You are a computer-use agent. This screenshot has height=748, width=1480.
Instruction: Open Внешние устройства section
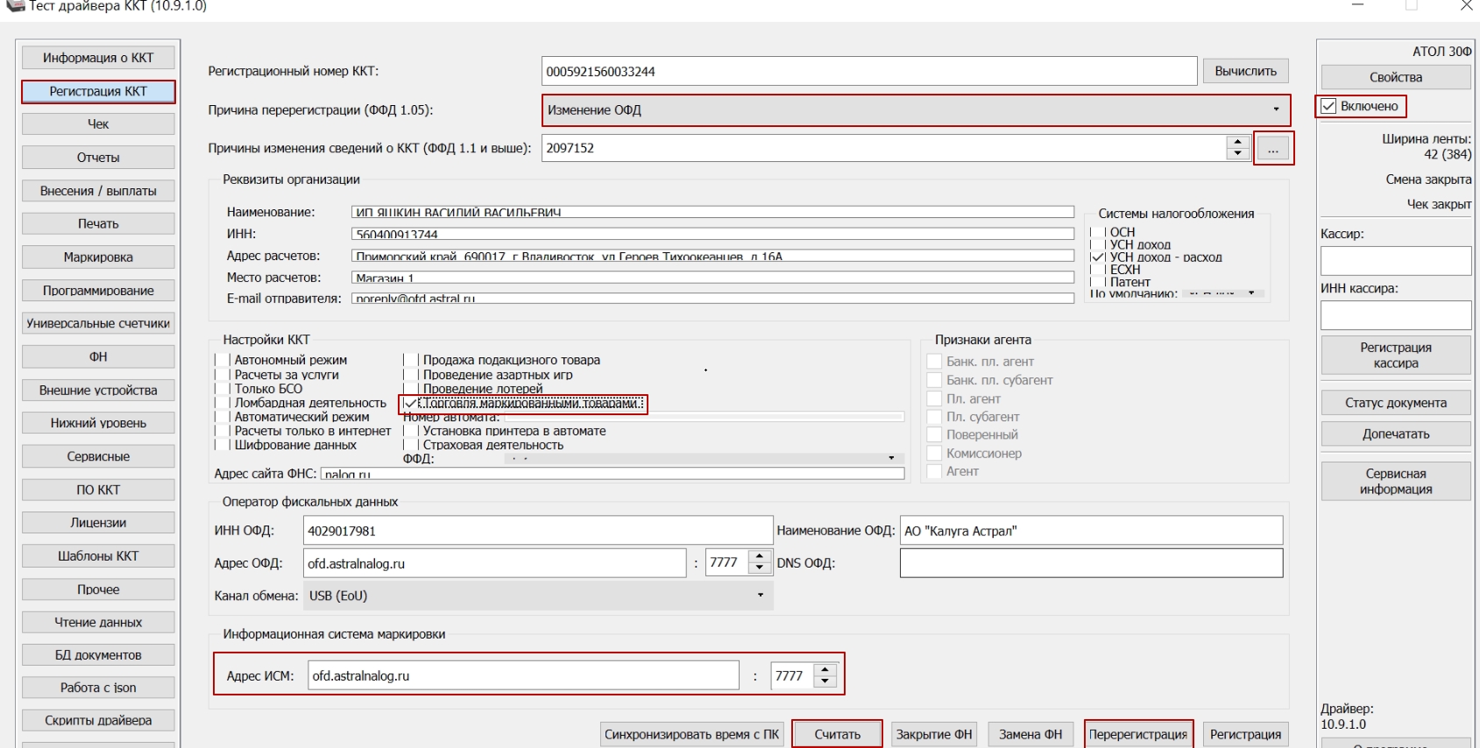[98, 390]
